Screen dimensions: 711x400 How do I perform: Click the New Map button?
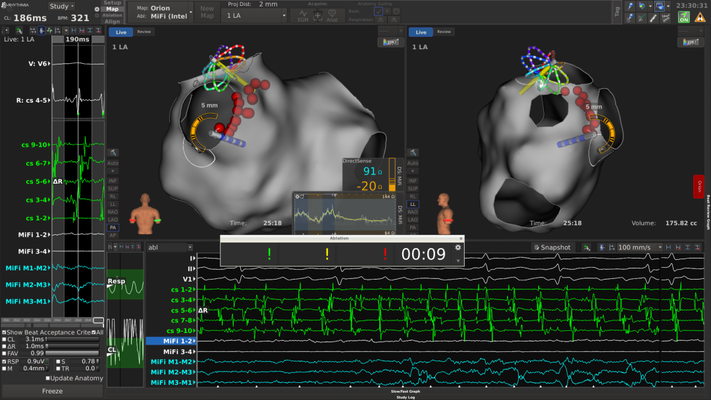[207, 12]
